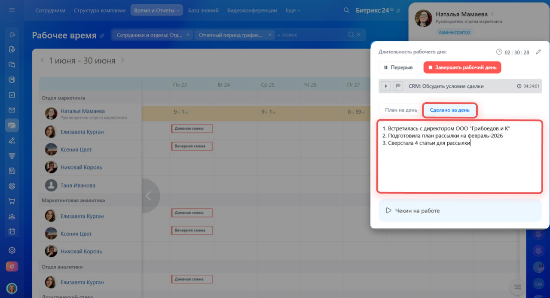Remove the Сотрудники и отделы filter chip
The image size is (550, 298).
(x=188, y=35)
